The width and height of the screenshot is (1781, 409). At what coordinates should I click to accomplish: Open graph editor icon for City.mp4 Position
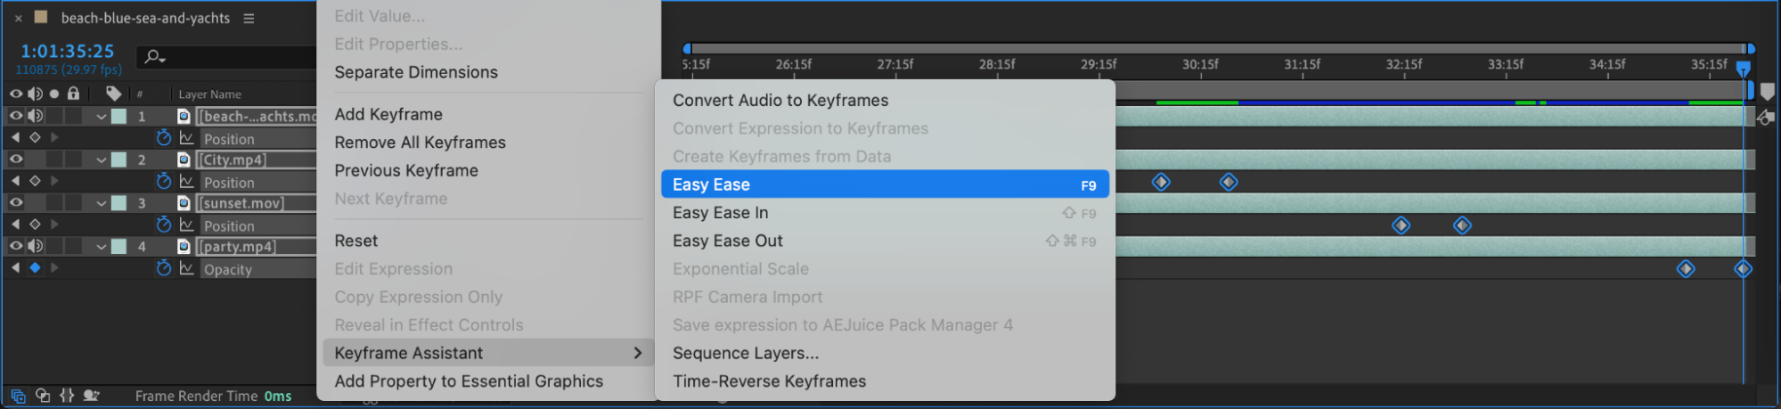pos(186,181)
